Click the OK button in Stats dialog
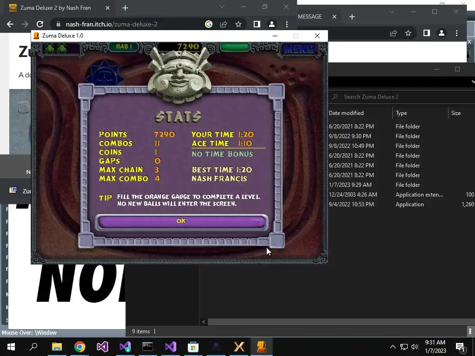 pyautogui.click(x=181, y=222)
